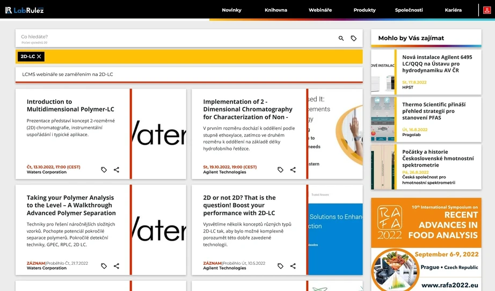Click Waters Corporation under 13.10.2022 webinar

46,172
